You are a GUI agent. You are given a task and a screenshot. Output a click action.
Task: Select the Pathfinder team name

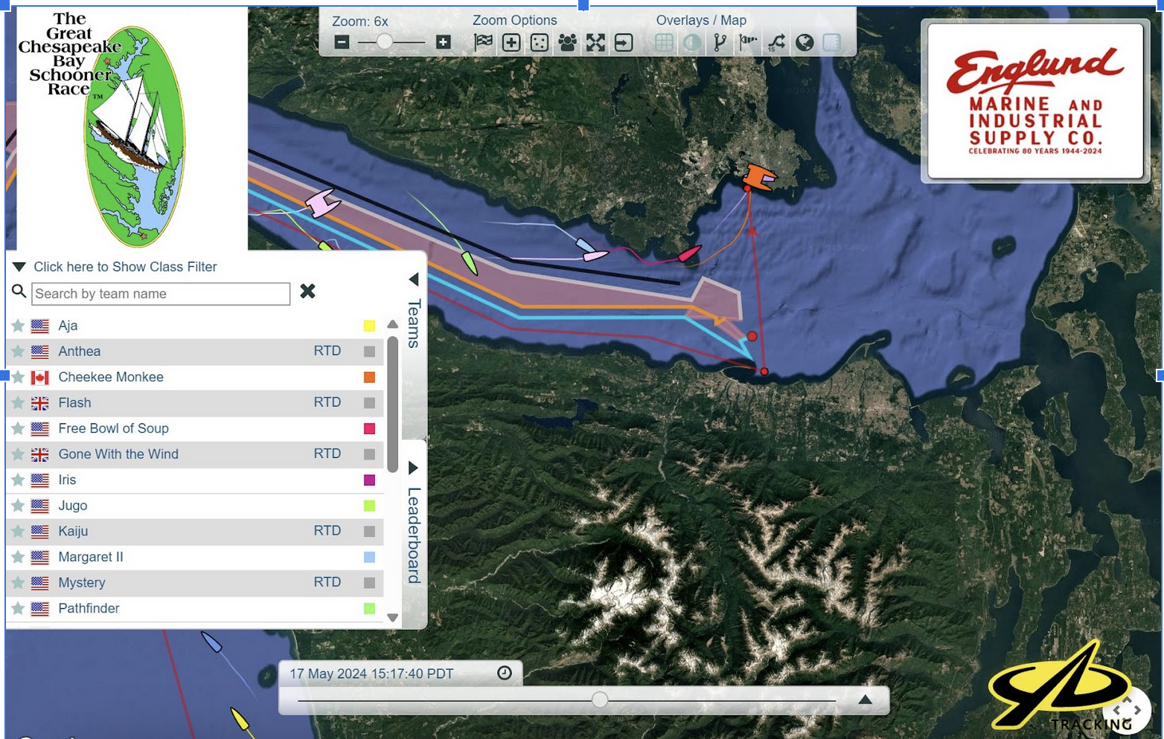coord(89,608)
